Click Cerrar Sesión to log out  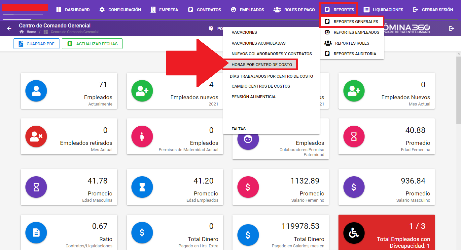tap(433, 10)
